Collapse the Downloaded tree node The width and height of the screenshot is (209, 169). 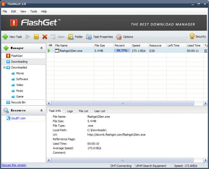coord(4,67)
